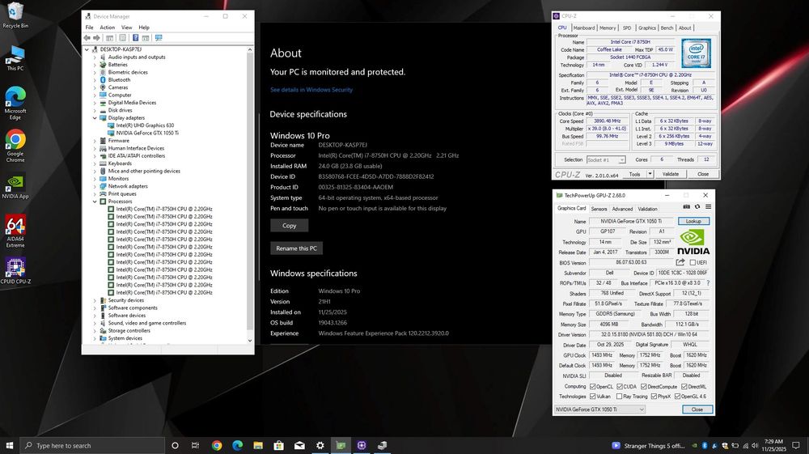Screen dimensions: 809x454
Task: Click the GPU-Z refresh icon
Action: point(697,207)
